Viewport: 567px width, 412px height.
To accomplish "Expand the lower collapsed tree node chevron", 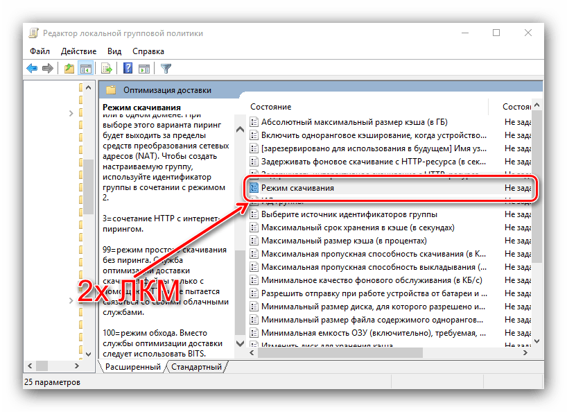I will coord(71,300).
